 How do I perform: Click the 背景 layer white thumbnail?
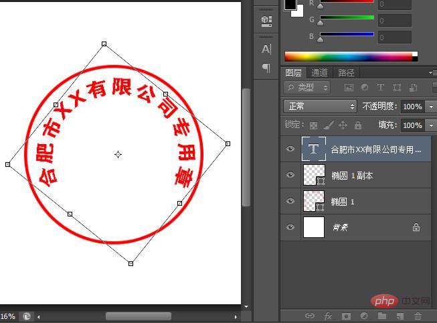pos(314,227)
